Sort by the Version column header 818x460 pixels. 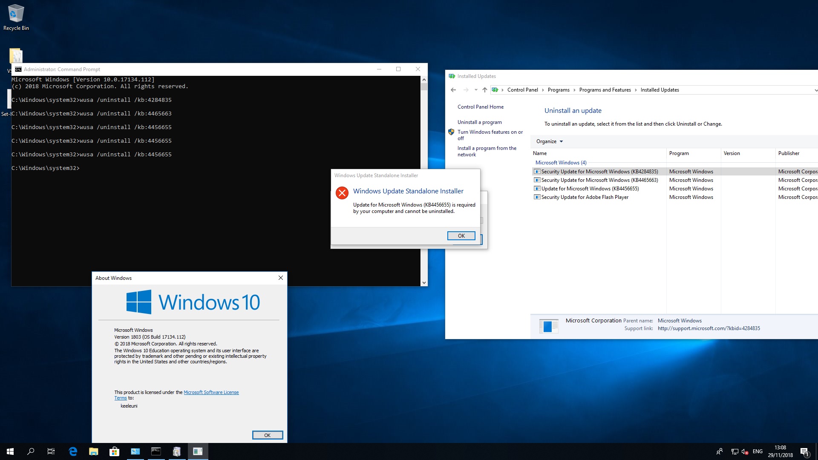point(748,153)
